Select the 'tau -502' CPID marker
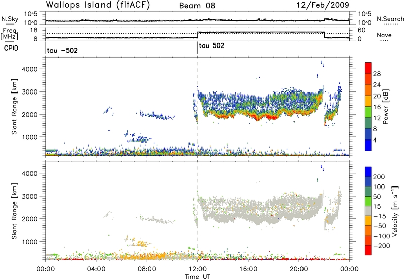The image size is (404, 280). coord(62,50)
